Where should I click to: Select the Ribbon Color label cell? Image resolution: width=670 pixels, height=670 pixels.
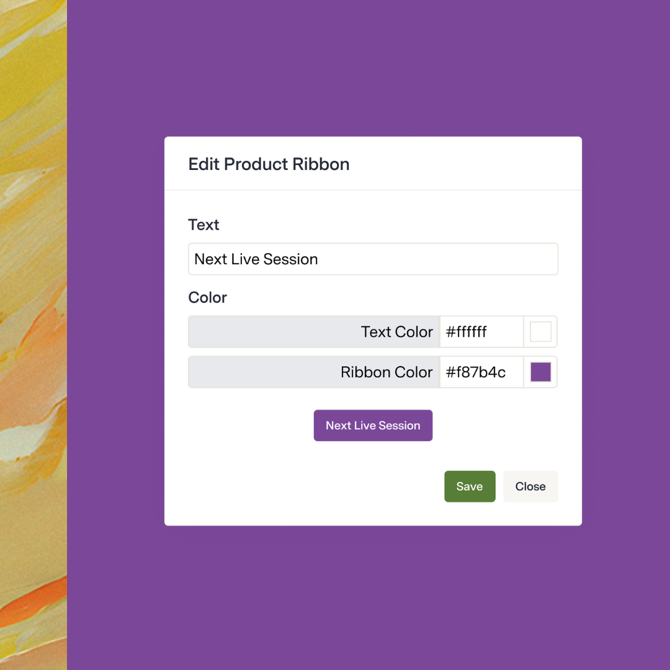pyautogui.click(x=314, y=372)
